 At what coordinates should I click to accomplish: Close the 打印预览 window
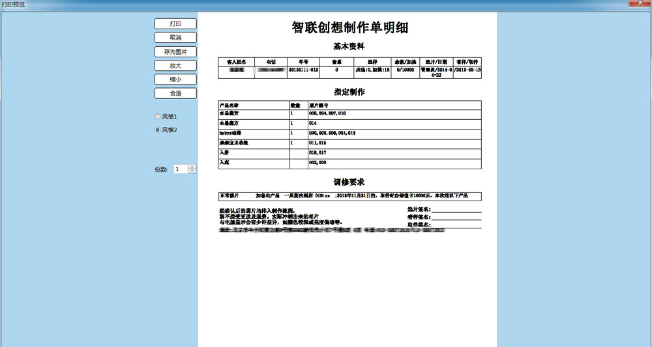click(x=640, y=3)
